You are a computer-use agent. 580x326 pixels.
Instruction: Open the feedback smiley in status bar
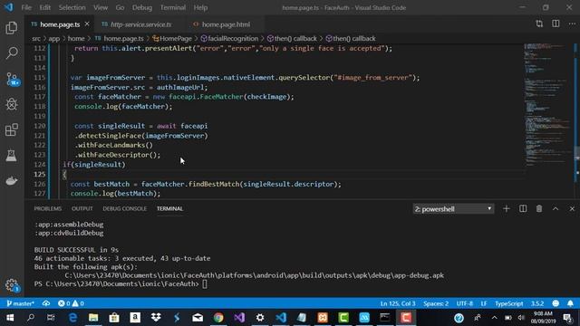556,303
